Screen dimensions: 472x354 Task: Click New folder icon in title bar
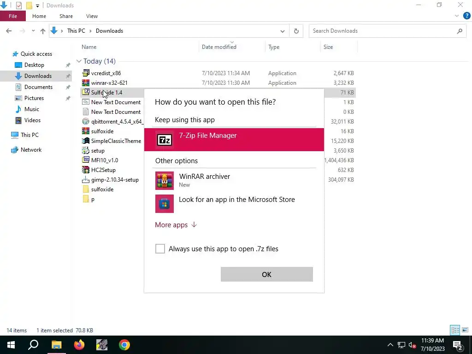(29, 6)
